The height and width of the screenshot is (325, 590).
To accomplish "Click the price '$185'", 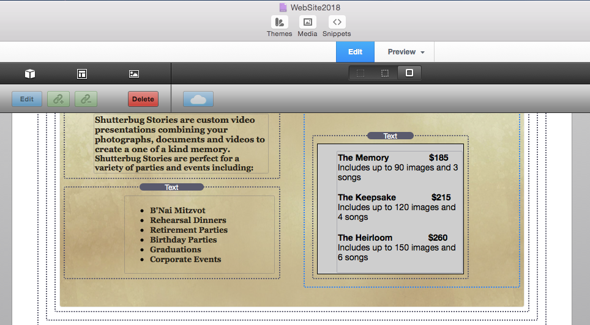I will coord(439,158).
